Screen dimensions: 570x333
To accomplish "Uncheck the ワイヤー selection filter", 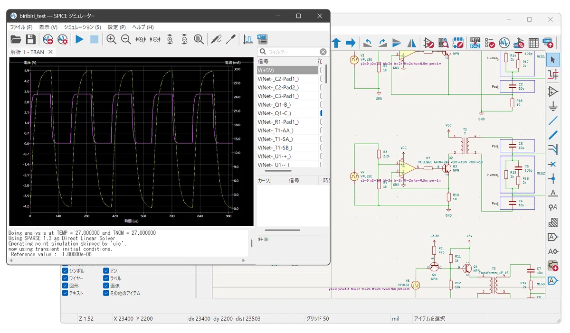I will [65, 278].
